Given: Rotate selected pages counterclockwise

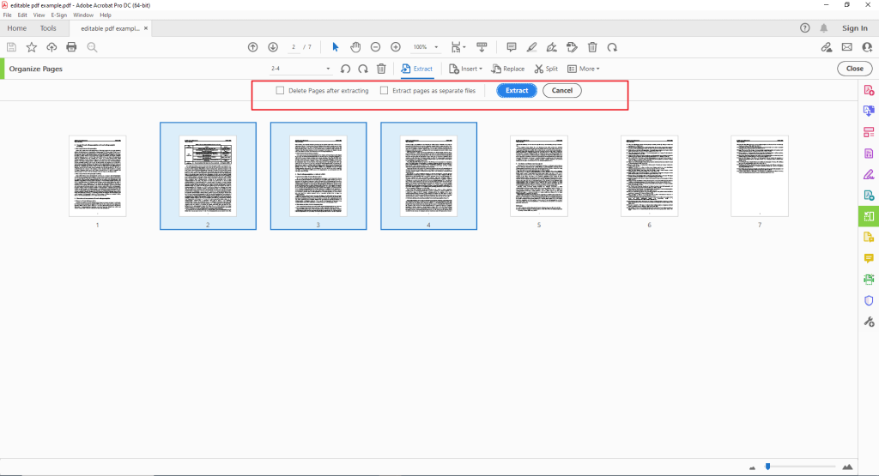Looking at the screenshot, I should tap(345, 69).
